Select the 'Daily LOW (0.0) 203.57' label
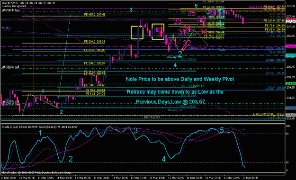 pos(269,114)
